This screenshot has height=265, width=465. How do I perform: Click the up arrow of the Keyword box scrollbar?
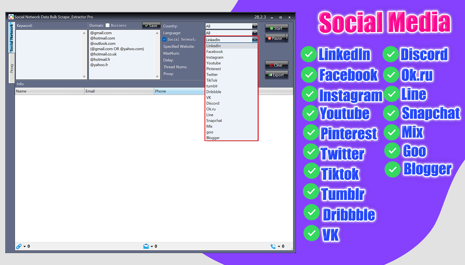84,33
